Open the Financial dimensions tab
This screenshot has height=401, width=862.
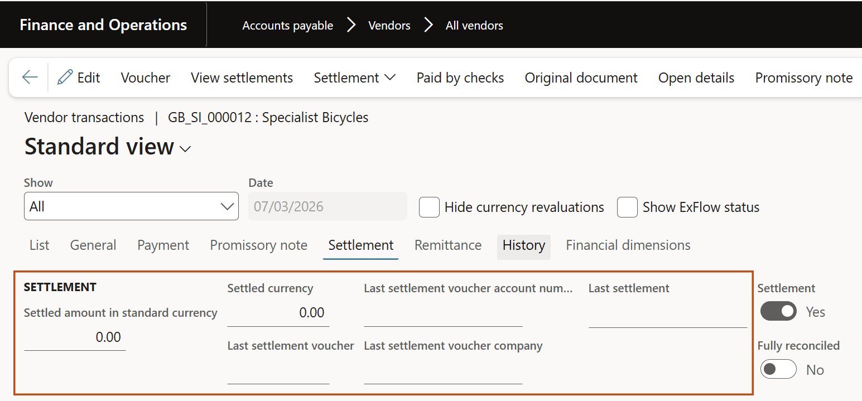tap(628, 245)
